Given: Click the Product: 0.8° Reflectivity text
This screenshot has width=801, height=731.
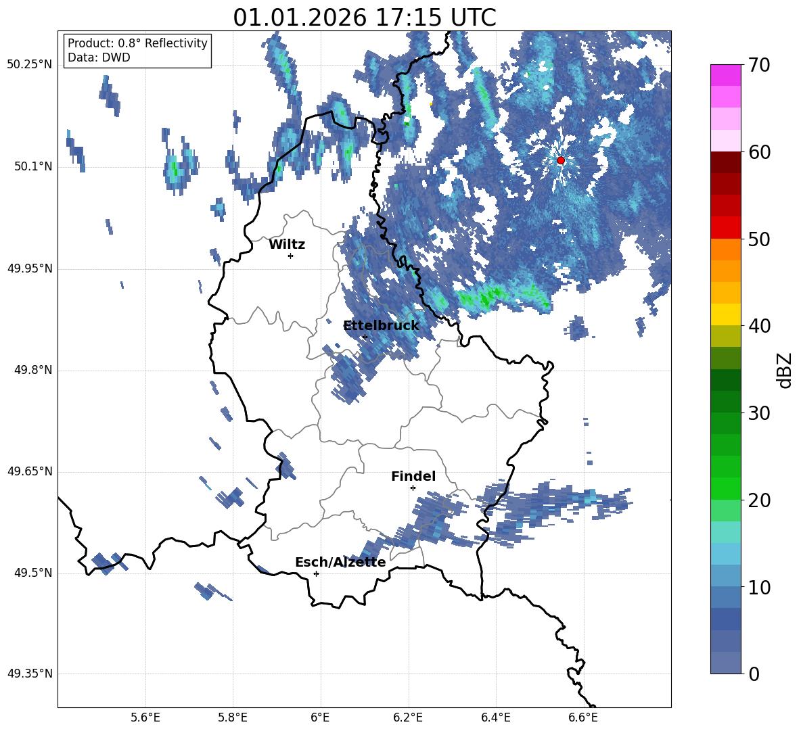Looking at the screenshot, I should pyautogui.click(x=137, y=43).
